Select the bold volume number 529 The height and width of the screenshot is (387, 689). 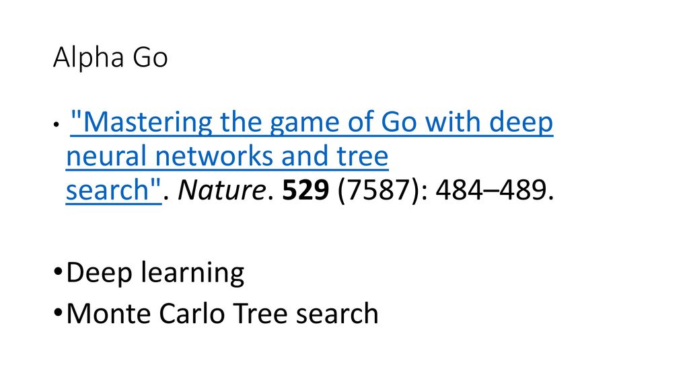pyautogui.click(x=305, y=190)
